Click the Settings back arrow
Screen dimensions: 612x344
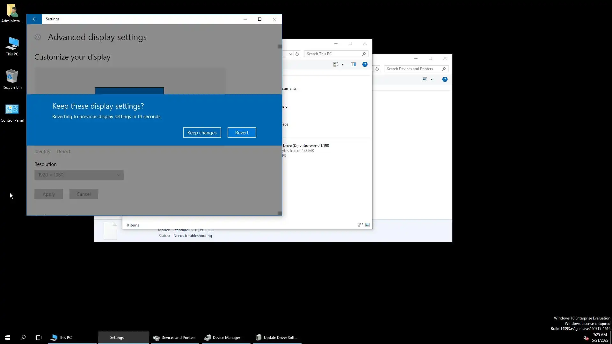[34, 19]
